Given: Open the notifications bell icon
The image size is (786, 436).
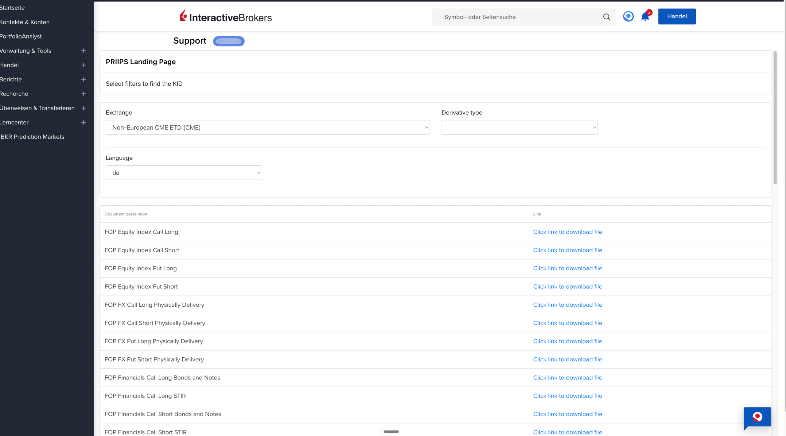Looking at the screenshot, I should tap(645, 16).
